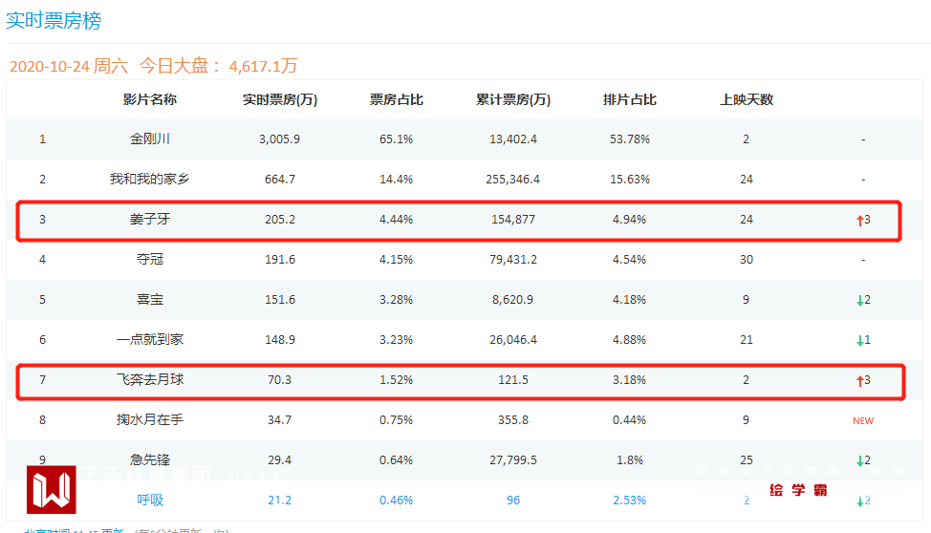Click cumulative box office 355.8
This screenshot has height=533, width=931.
(x=513, y=419)
